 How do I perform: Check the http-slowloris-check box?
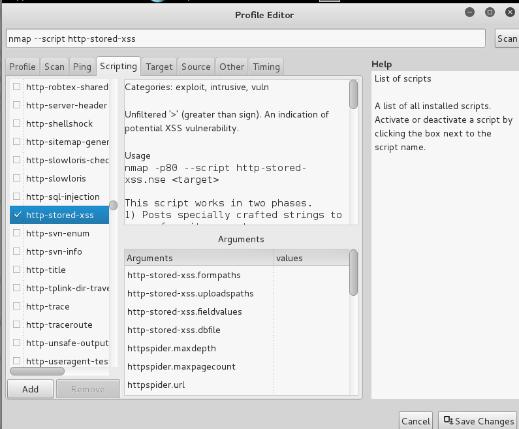tap(16, 160)
